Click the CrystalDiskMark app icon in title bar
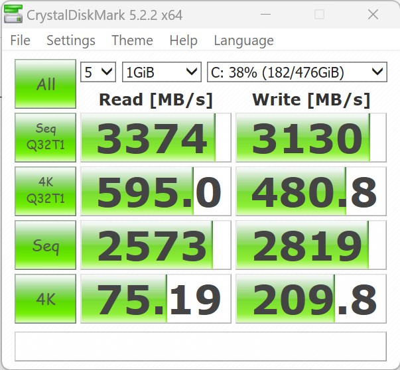This screenshot has height=370, width=400. point(13,15)
